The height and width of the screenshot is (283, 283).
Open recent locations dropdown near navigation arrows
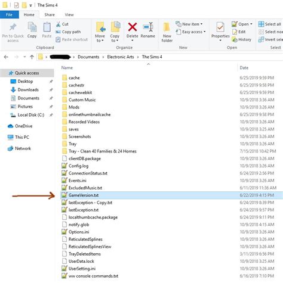click(x=24, y=57)
